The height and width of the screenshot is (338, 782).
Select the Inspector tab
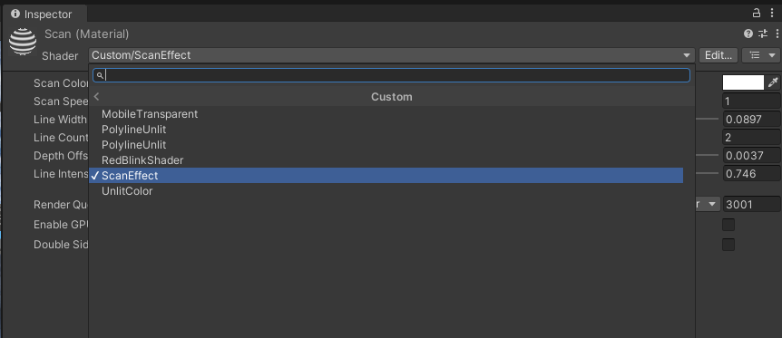[43, 14]
